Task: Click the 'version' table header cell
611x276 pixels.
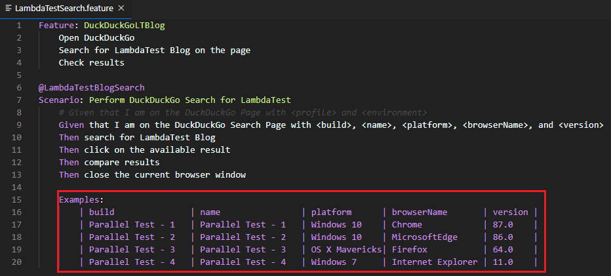Action: [x=510, y=212]
